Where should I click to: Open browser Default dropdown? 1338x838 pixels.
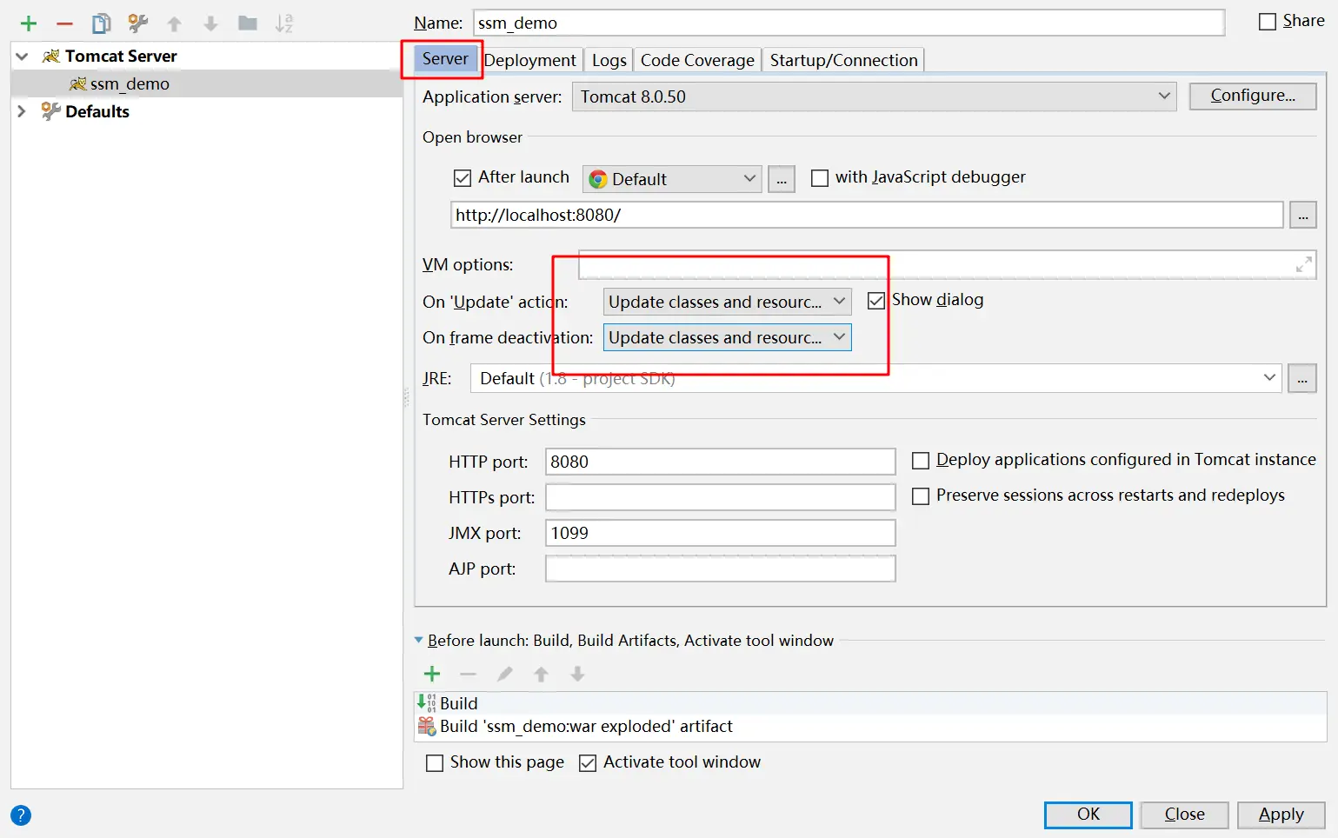point(672,179)
